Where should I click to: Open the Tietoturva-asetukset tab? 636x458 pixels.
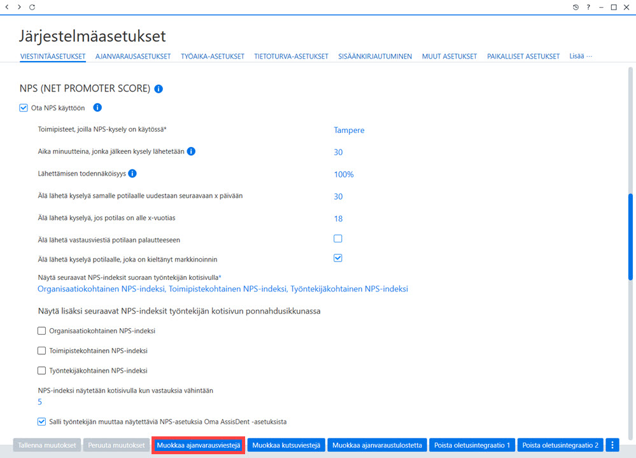coord(291,57)
